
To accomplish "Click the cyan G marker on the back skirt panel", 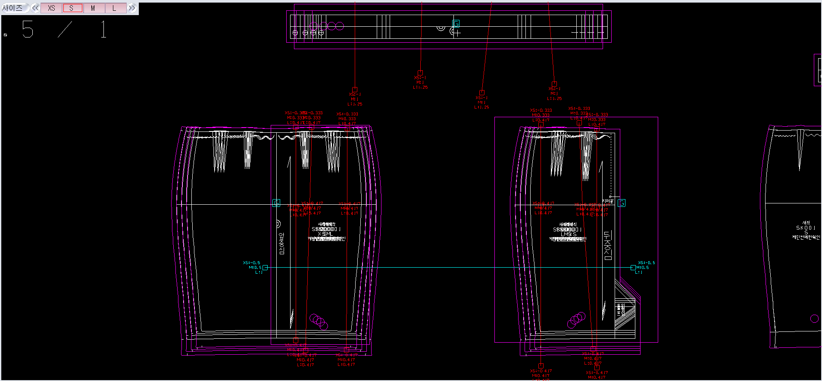I will click(622, 203).
